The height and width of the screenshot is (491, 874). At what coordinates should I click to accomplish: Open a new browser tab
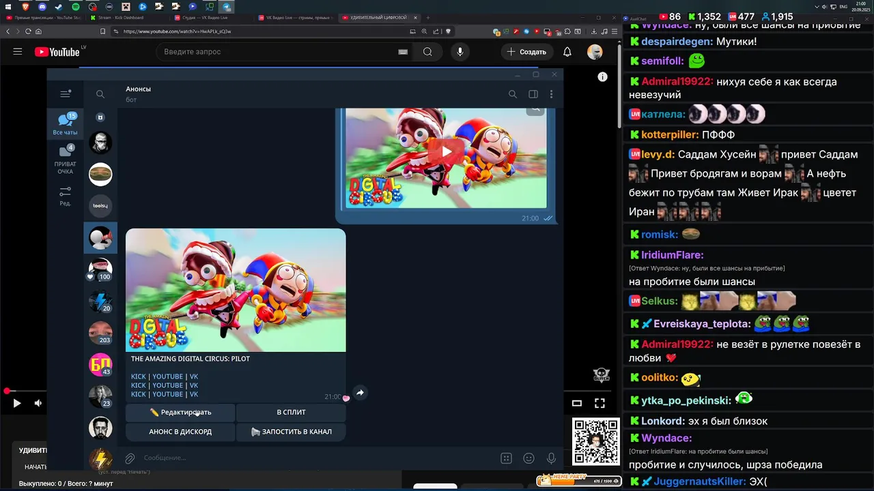[x=428, y=18]
